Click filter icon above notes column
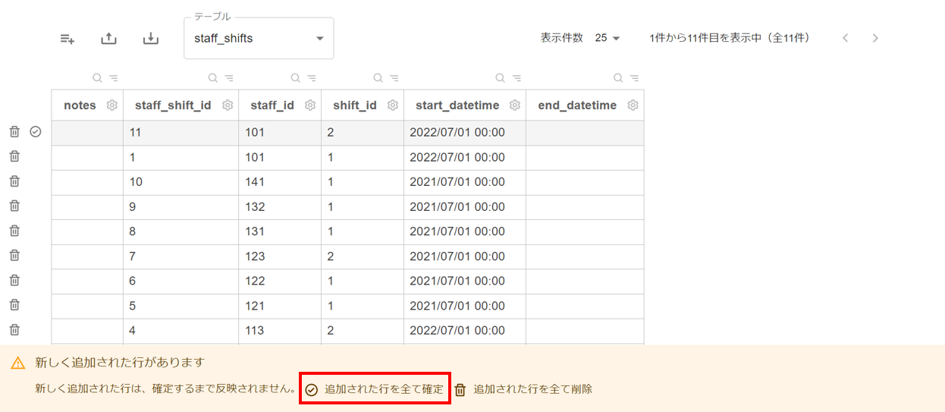The width and height of the screenshot is (945, 412). [114, 78]
